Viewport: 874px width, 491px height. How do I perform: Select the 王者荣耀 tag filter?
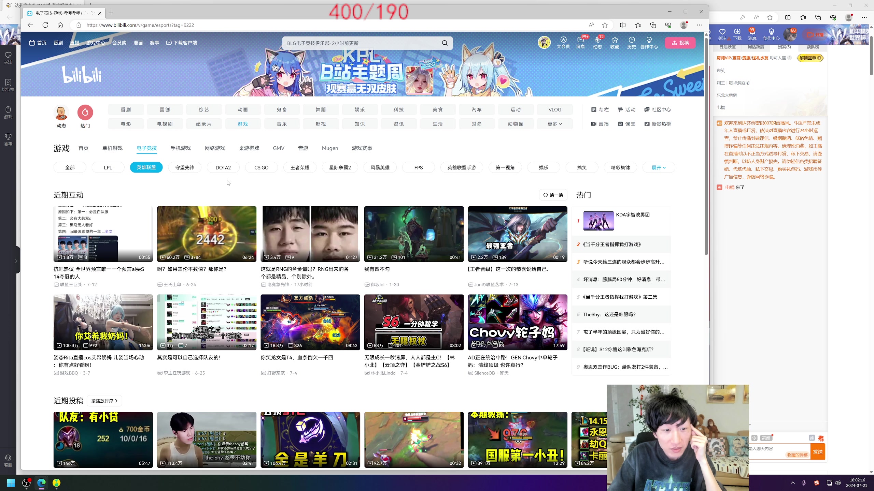(x=300, y=167)
